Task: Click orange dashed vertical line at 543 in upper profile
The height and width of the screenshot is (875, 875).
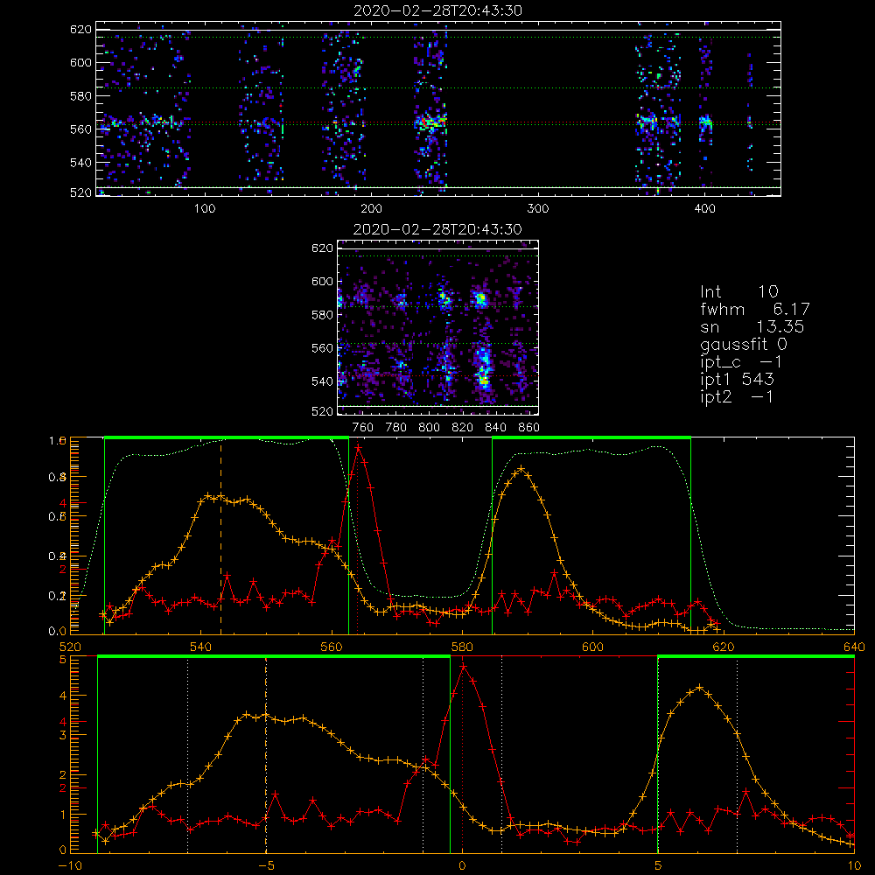Action: 221,536
